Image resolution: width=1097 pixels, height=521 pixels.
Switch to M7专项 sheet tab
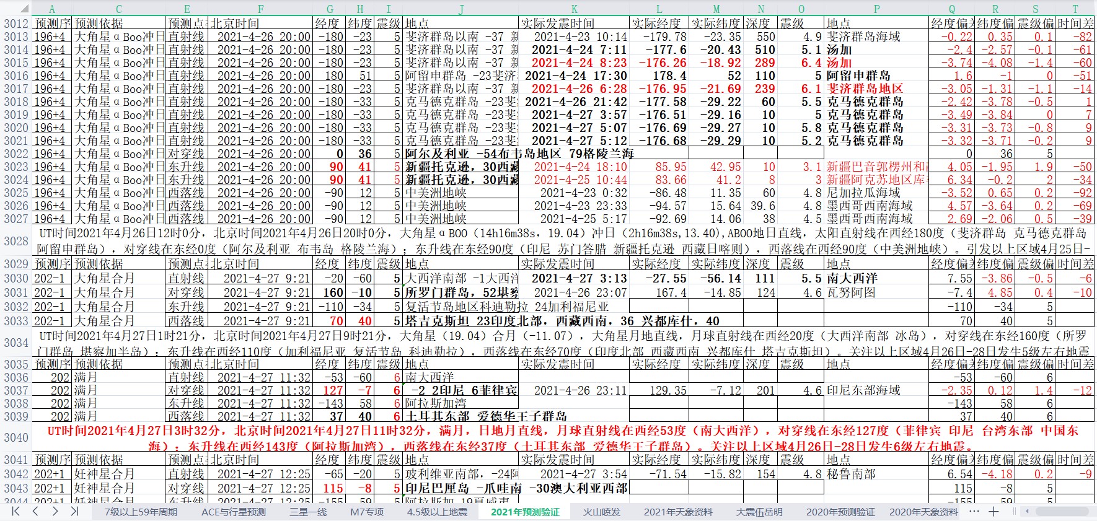pos(367,512)
